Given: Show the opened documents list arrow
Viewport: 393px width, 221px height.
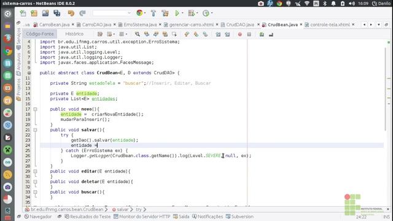Looking at the screenshot, I should click(x=379, y=25).
